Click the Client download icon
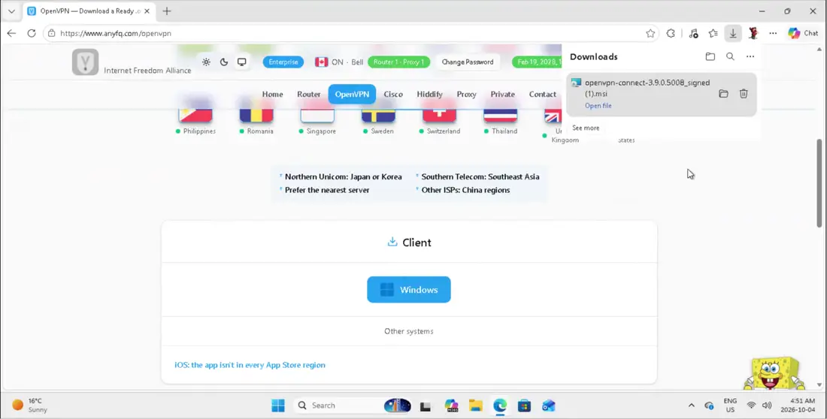This screenshot has height=419, width=827. coord(392,243)
